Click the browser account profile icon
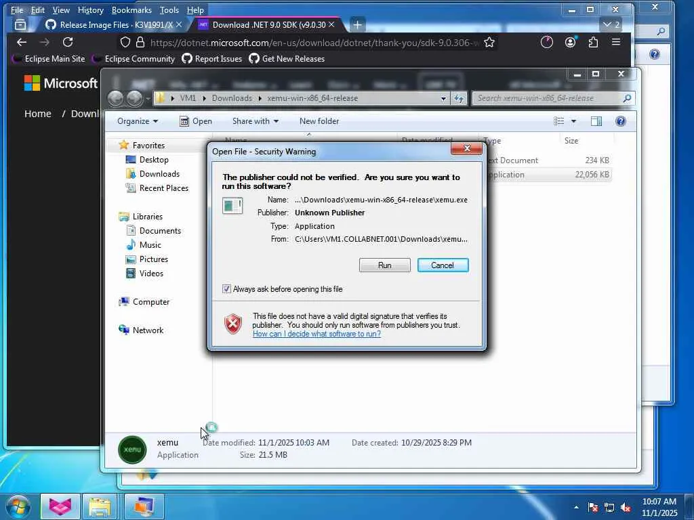Viewport: 694px width, 520px height. pos(570,42)
